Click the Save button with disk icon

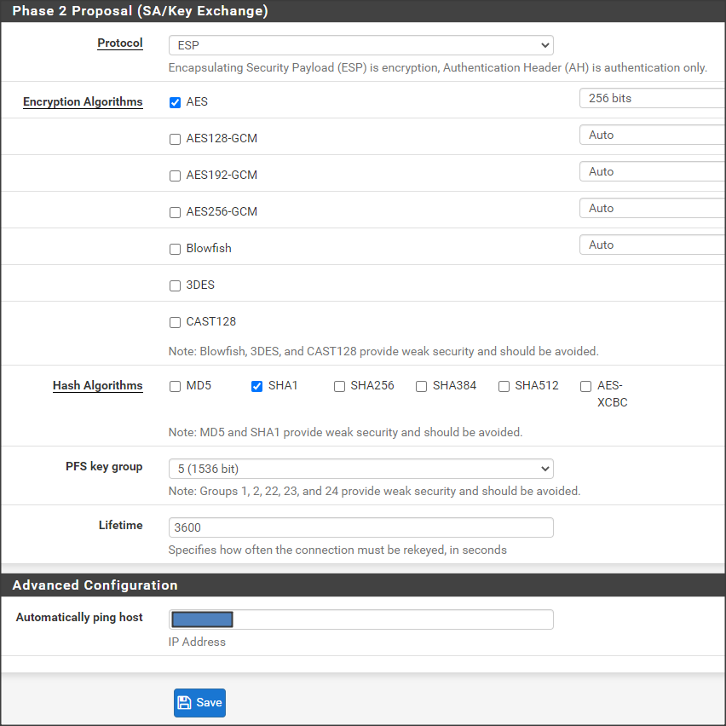coord(199,703)
